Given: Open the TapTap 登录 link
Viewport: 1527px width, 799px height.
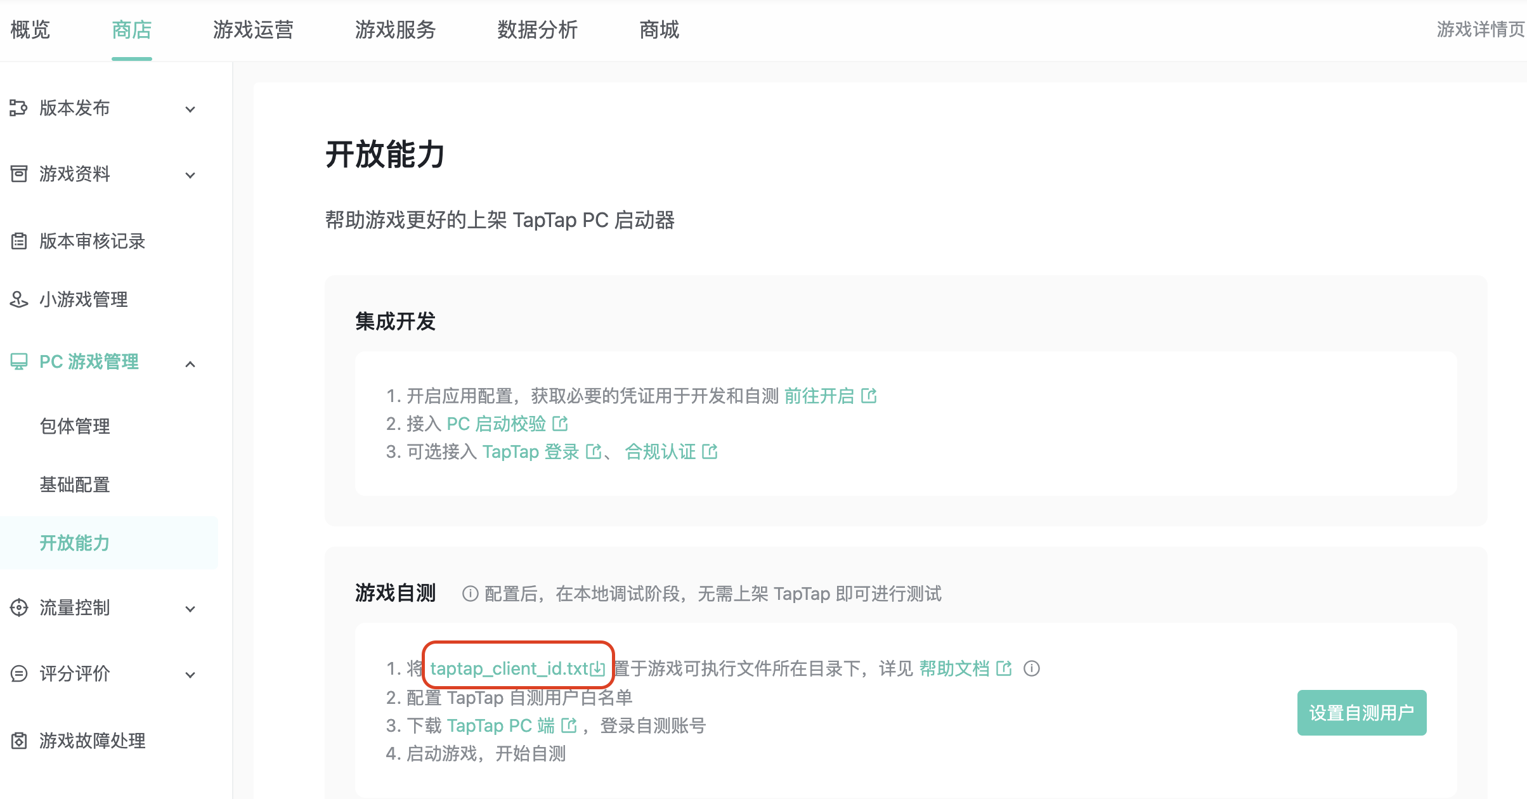Looking at the screenshot, I should (x=531, y=451).
